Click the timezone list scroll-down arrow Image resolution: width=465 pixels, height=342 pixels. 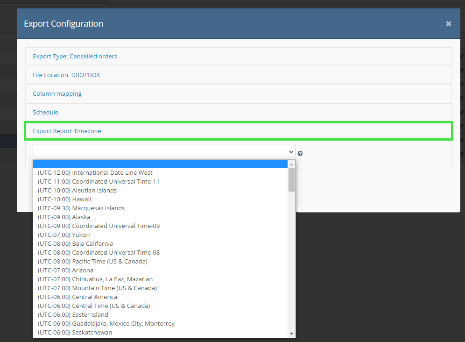pyautogui.click(x=292, y=334)
